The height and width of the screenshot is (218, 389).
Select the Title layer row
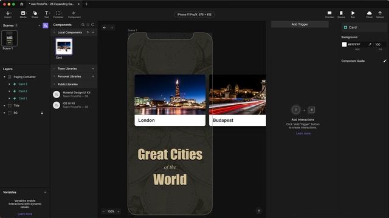pos(24,105)
